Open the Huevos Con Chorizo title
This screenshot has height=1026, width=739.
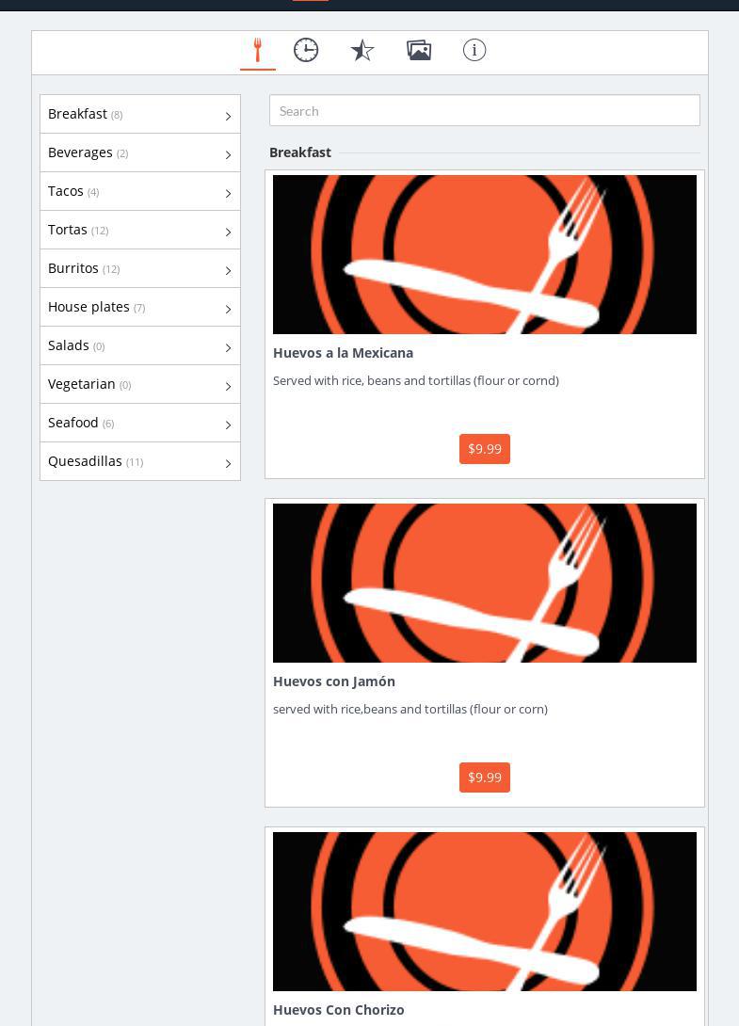[339, 1009]
